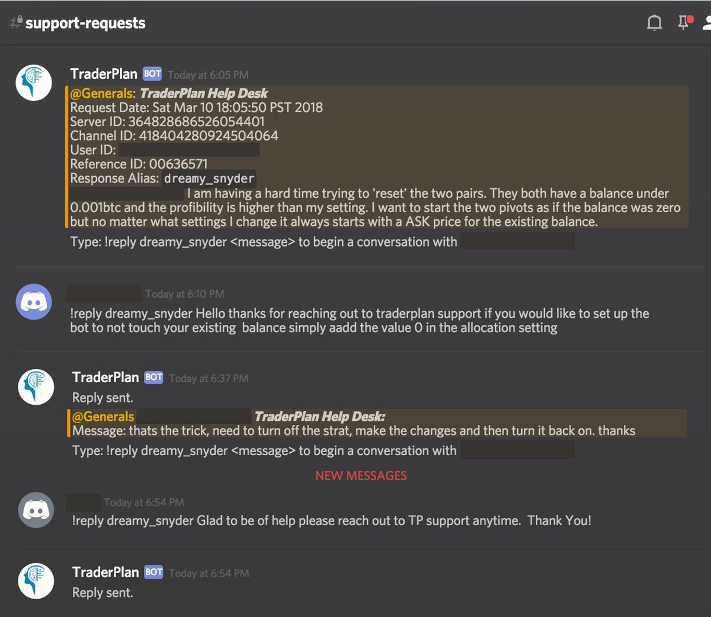
Task: Click the BOT badge next to TraderPlan
Action: 152,73
